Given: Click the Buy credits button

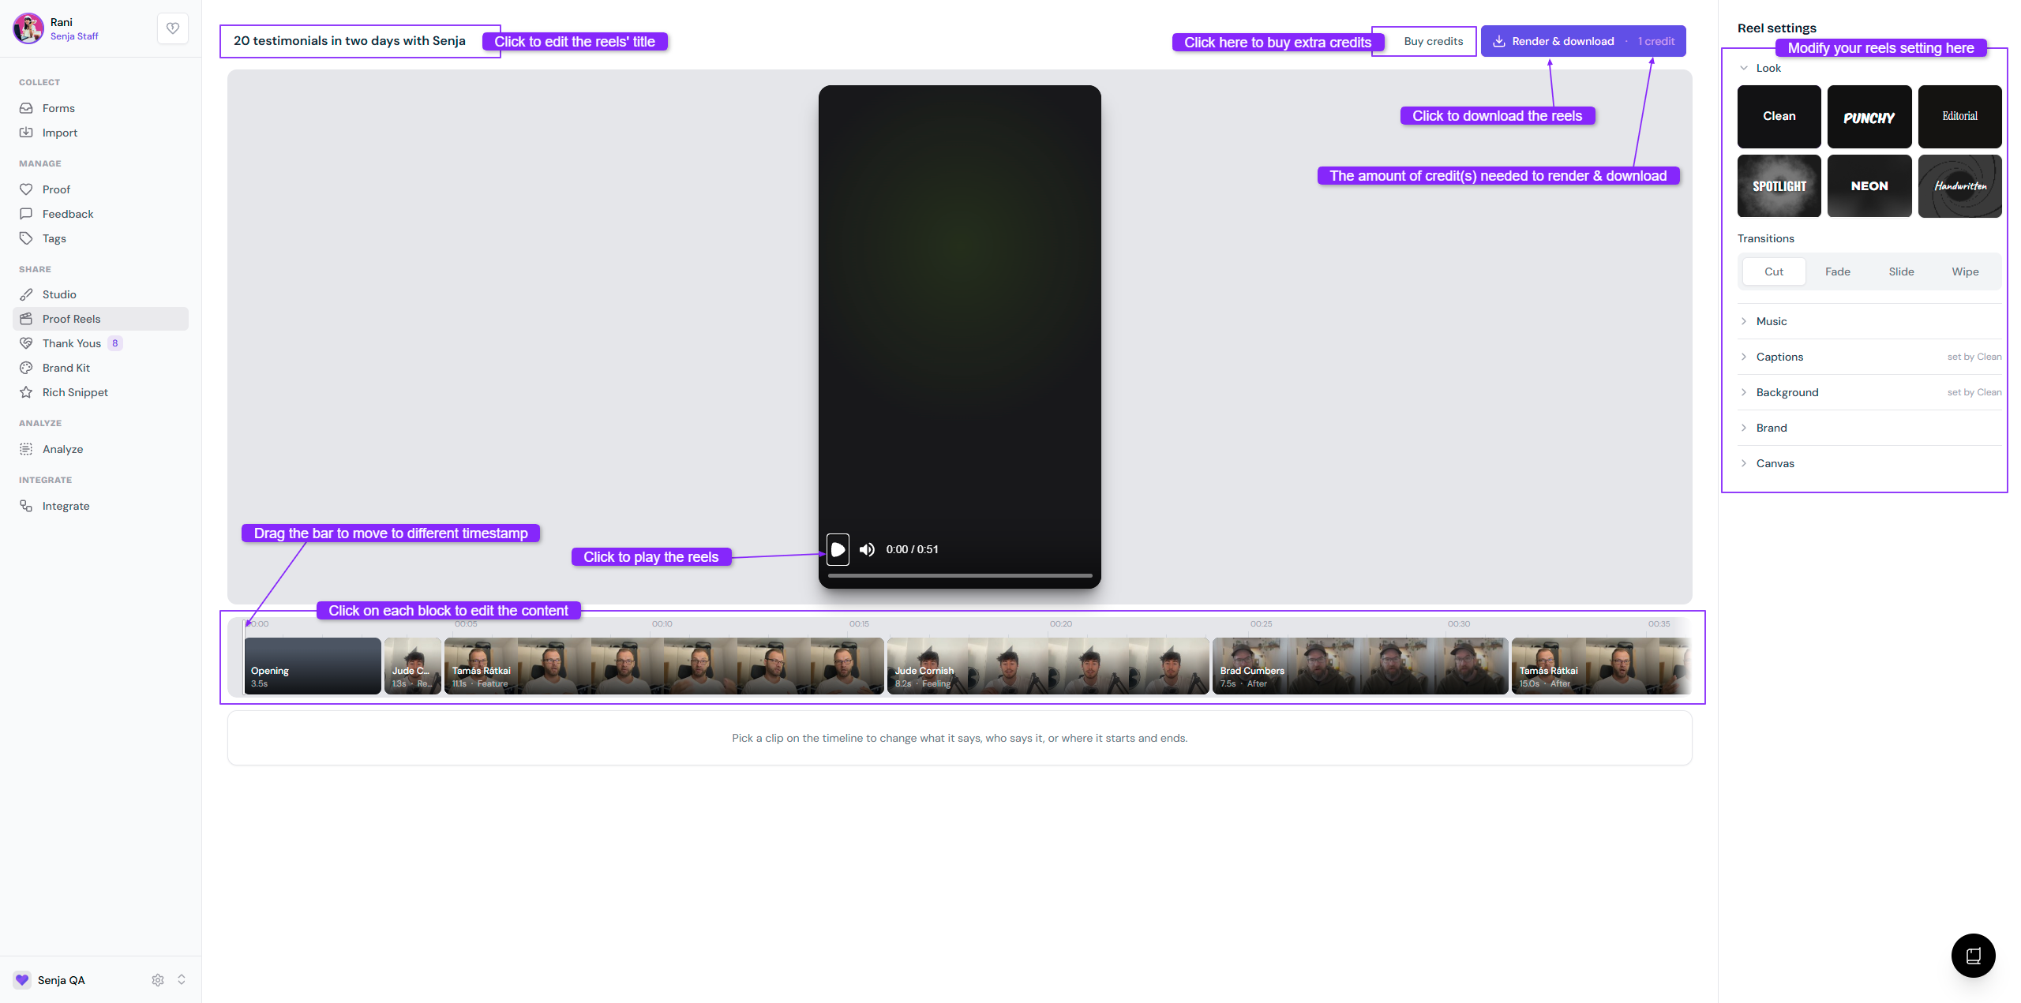Looking at the screenshot, I should [x=1433, y=41].
